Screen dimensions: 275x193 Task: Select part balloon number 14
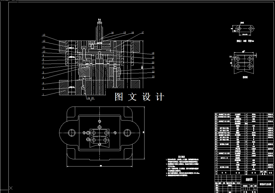[x=112, y=33]
